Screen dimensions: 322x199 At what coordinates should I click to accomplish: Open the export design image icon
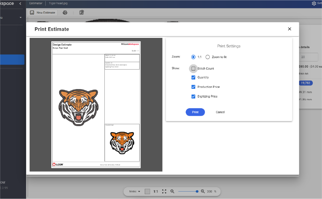click(81, 12)
